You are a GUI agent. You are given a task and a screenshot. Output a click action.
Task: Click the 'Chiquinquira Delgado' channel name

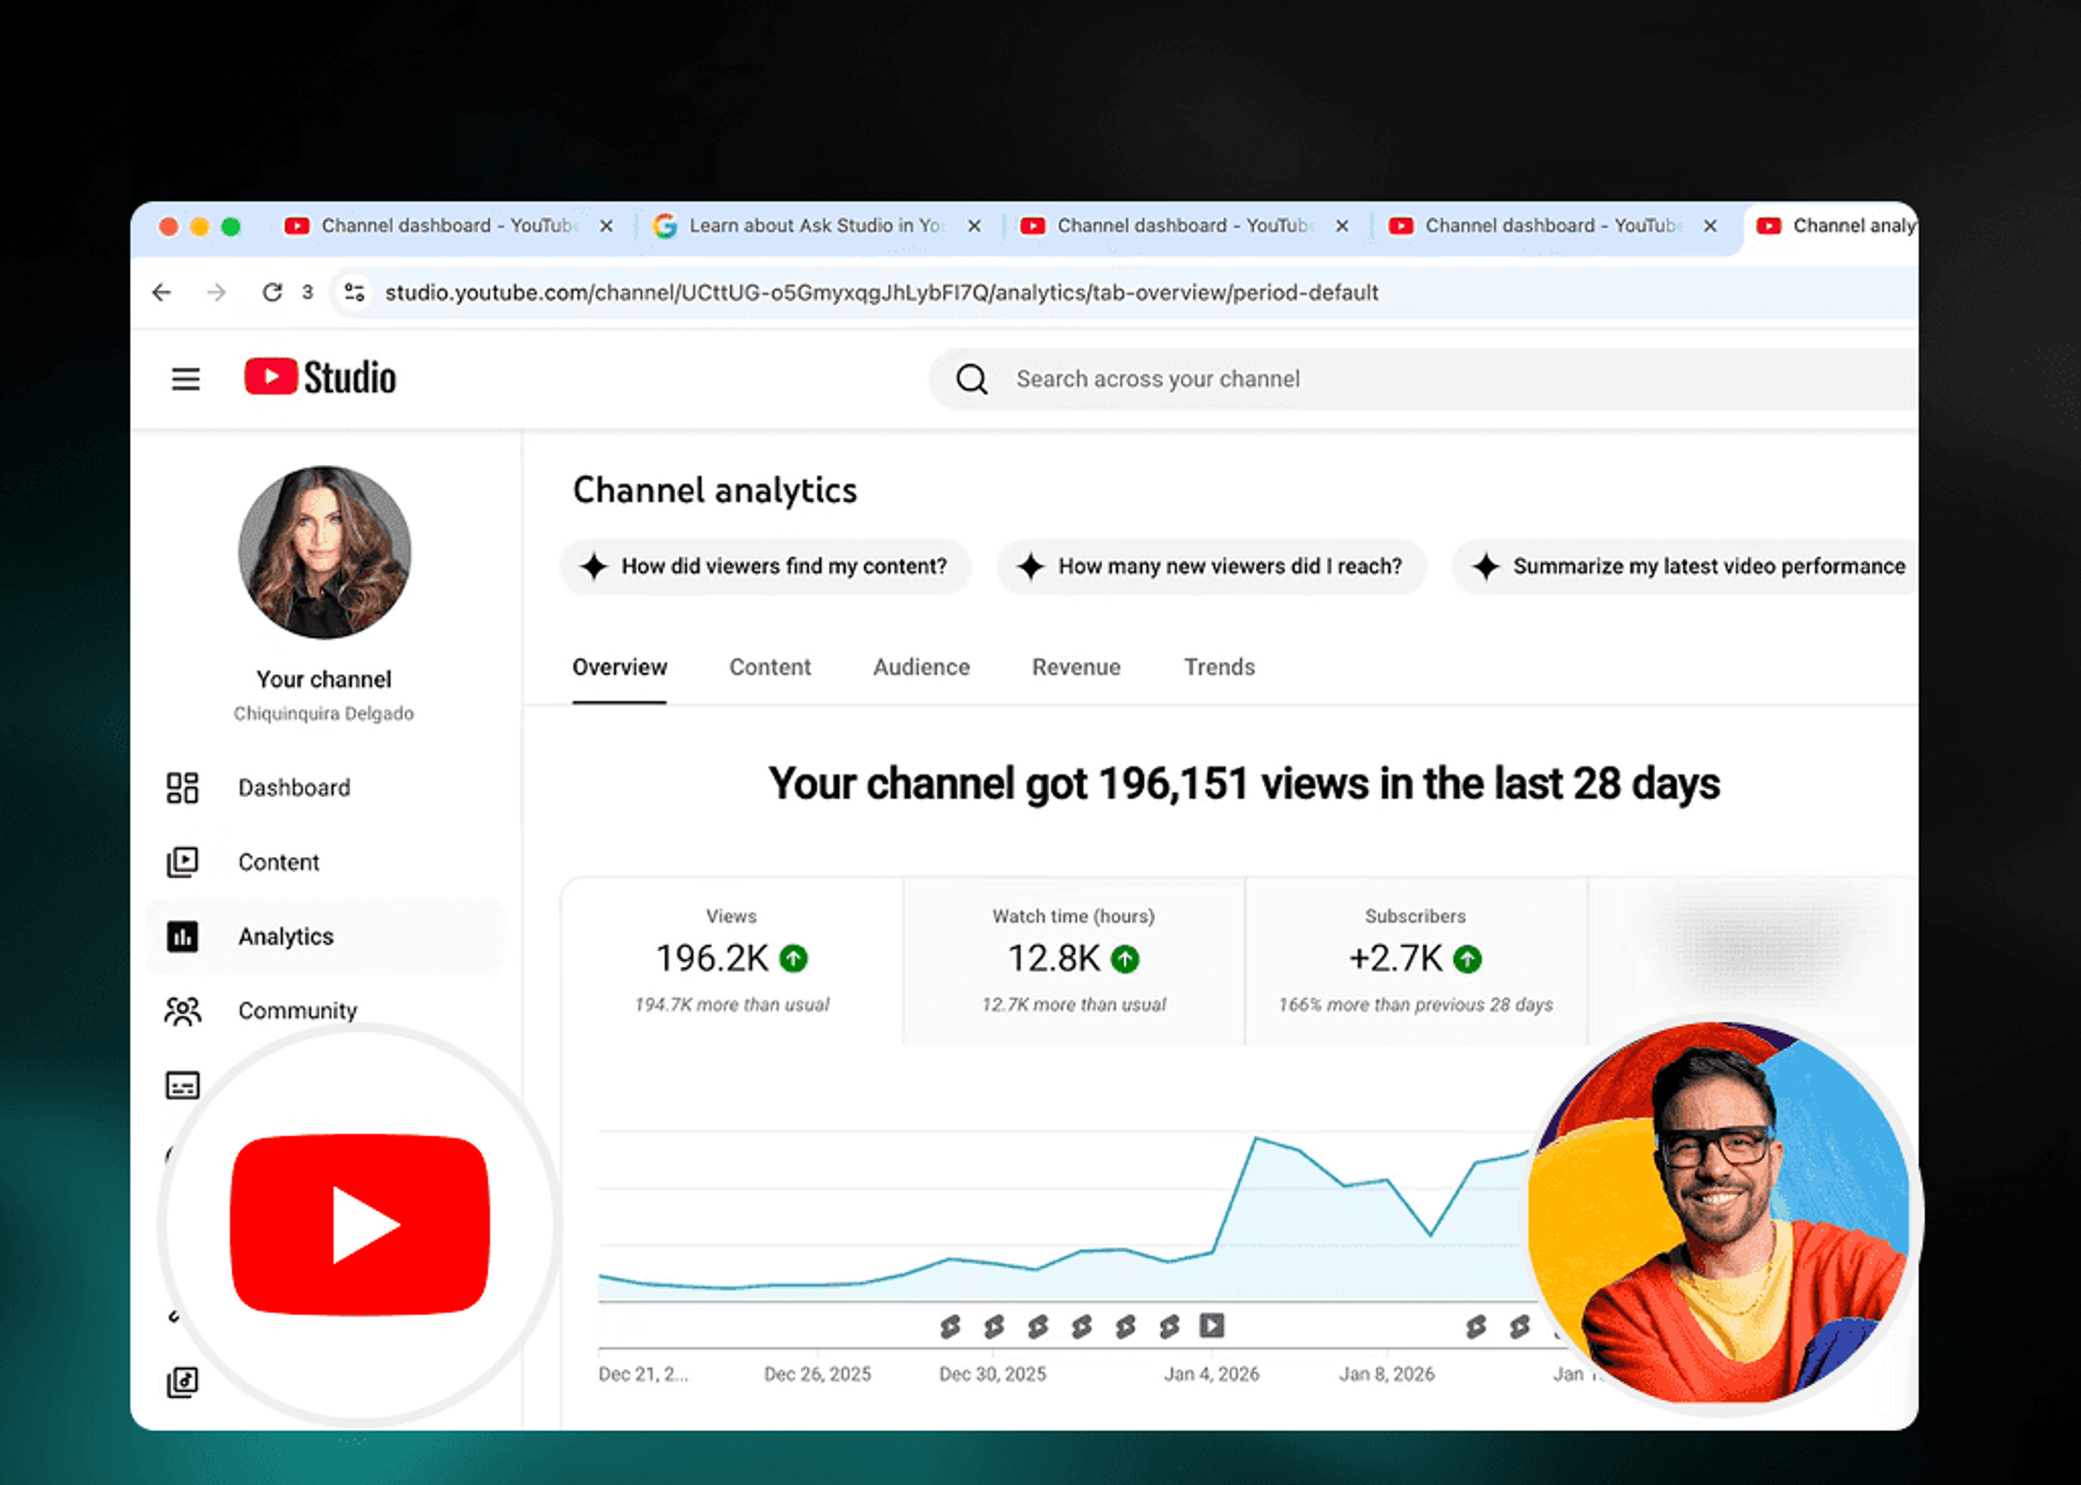click(323, 713)
